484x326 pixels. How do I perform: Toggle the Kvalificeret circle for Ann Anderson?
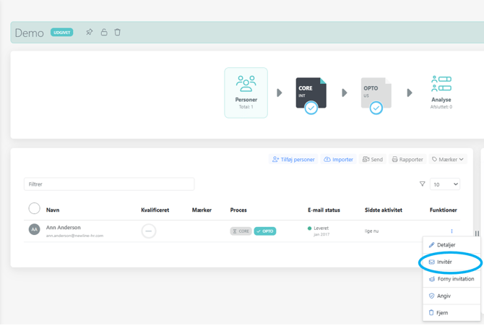149,231
